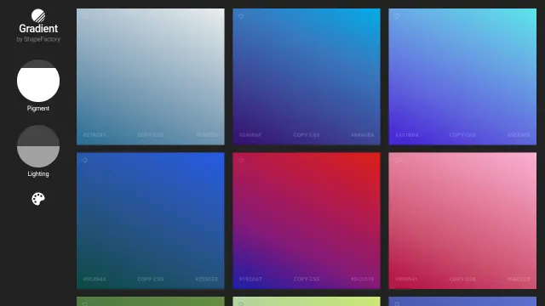This screenshot has width=545, height=306.
Task: Select the teal-to-royal-blue gradient card
Action: point(151,221)
